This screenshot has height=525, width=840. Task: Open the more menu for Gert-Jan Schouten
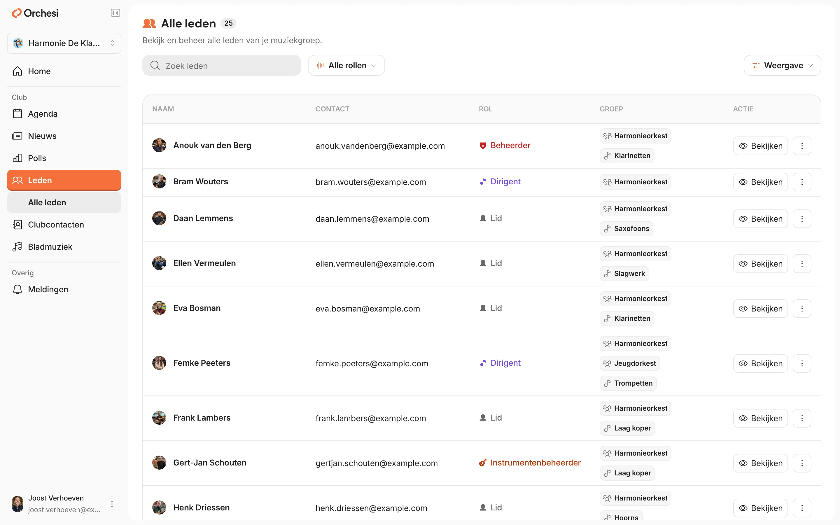click(x=802, y=463)
